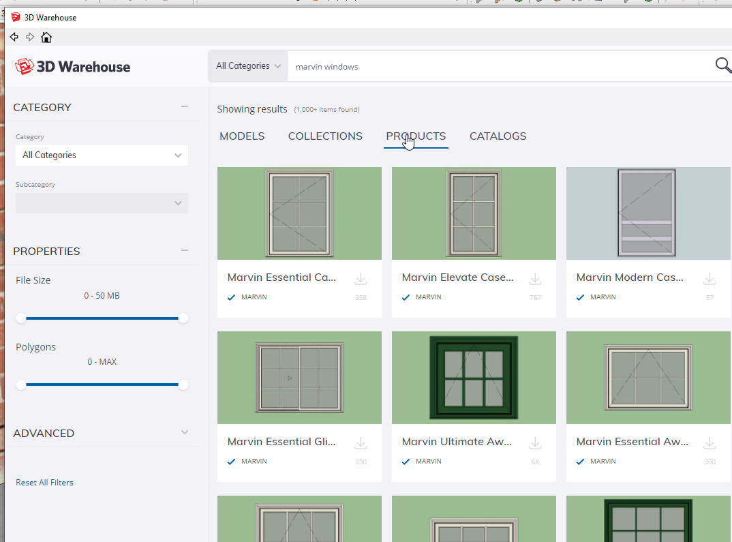
Task: Open Marvin Essential Awning thumbnail
Action: pyautogui.click(x=648, y=378)
